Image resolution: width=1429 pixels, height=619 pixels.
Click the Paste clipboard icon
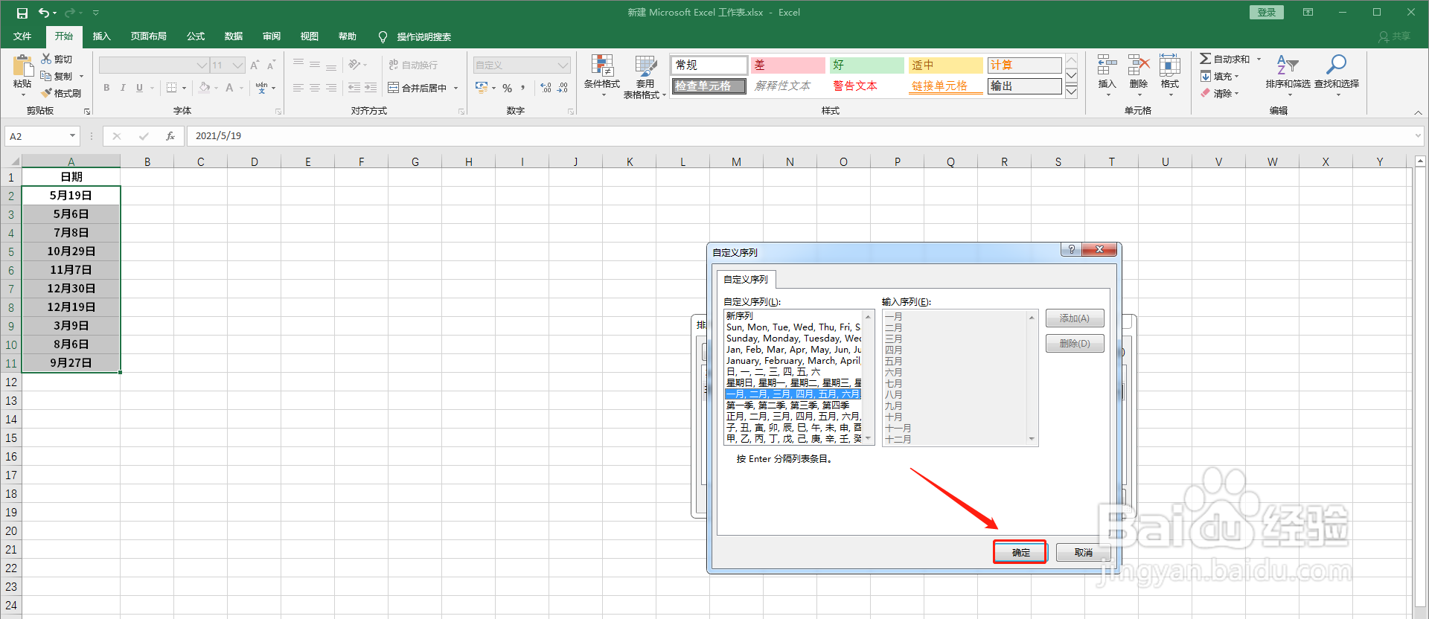click(22, 66)
